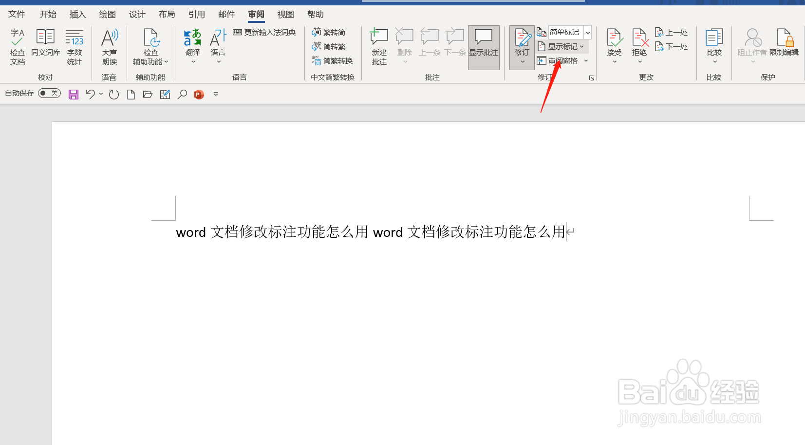Switch to the 设计 design tab

(137, 14)
